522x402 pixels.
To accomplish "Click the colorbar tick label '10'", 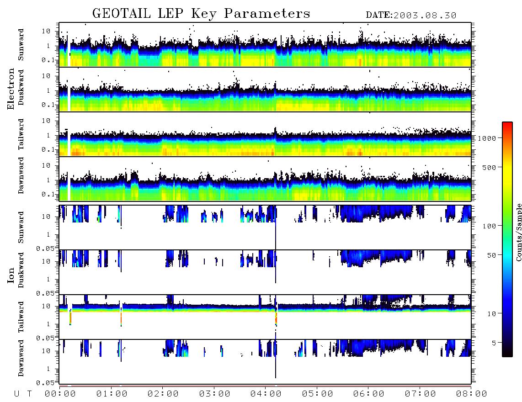I will [492, 314].
